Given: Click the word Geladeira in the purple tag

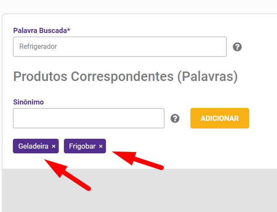Looking at the screenshot, I should click(x=33, y=146).
